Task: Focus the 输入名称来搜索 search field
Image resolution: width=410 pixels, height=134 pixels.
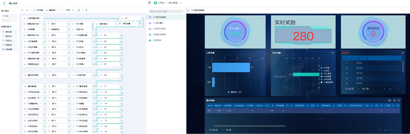Action: point(166,11)
